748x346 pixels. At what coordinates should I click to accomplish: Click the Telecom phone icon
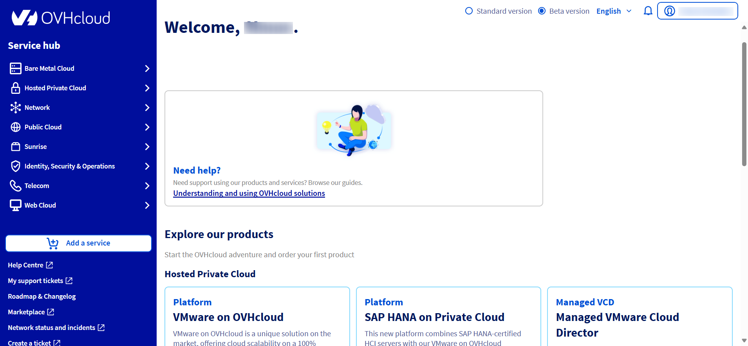coord(16,186)
